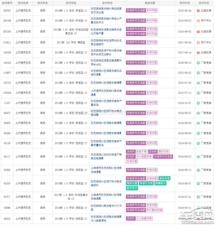Open the description link of complaint 40618
Screen dimensions: 215x225
[x=106, y=219]
